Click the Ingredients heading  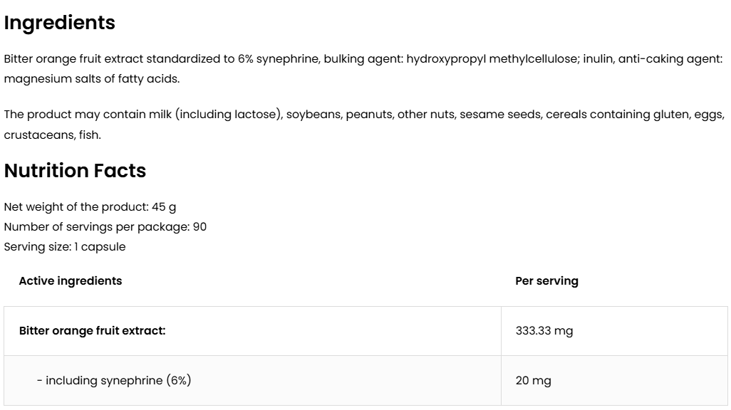click(x=59, y=23)
